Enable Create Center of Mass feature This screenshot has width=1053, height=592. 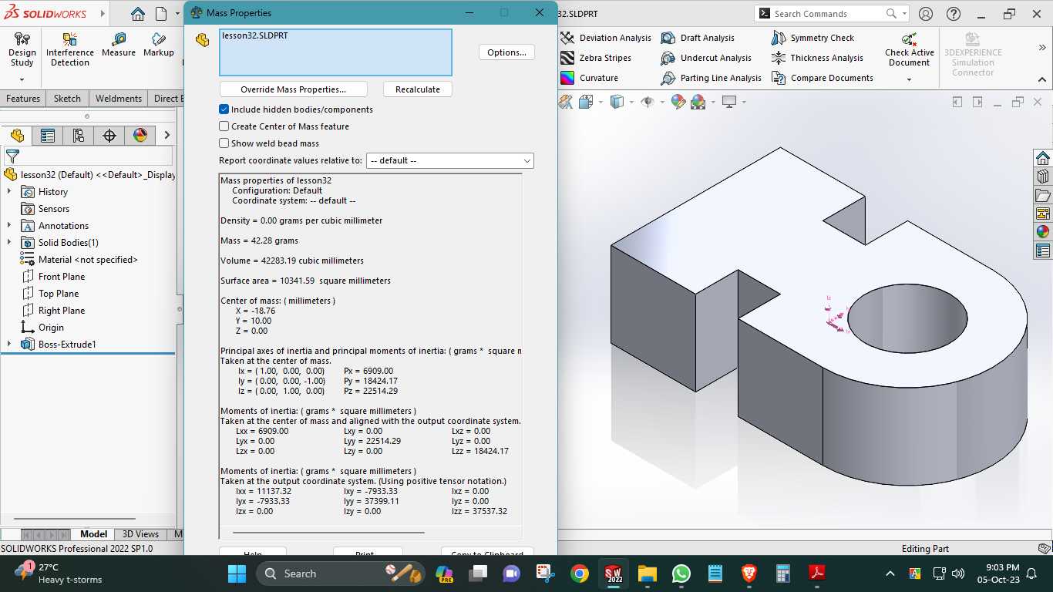coord(224,126)
